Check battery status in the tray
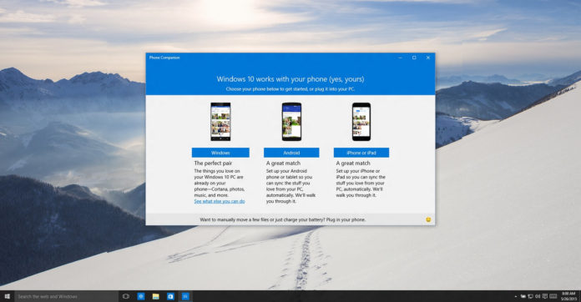 [x=523, y=296]
